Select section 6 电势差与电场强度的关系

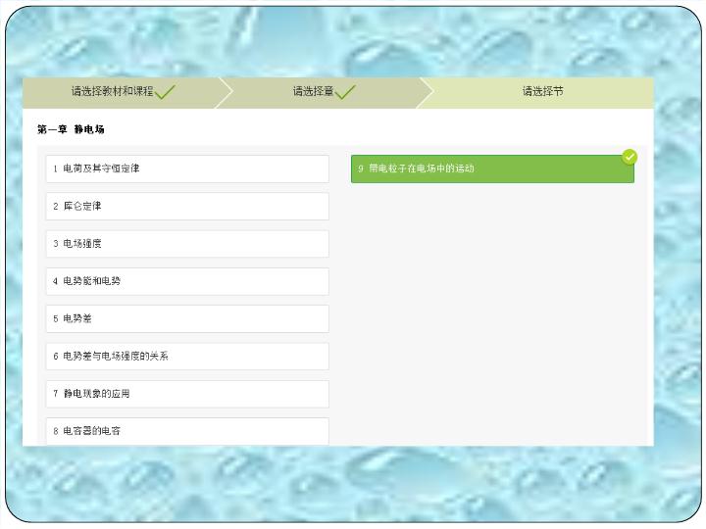coord(187,357)
